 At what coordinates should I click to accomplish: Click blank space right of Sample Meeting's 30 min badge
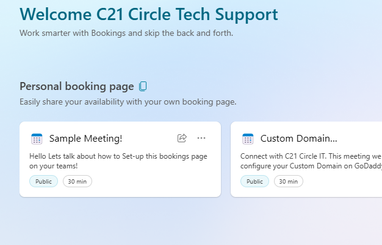pyautogui.click(x=153, y=181)
